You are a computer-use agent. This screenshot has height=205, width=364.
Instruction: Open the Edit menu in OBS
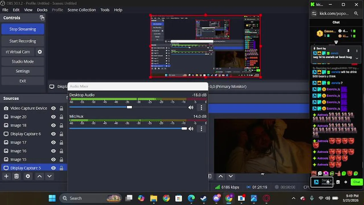coord(16,10)
